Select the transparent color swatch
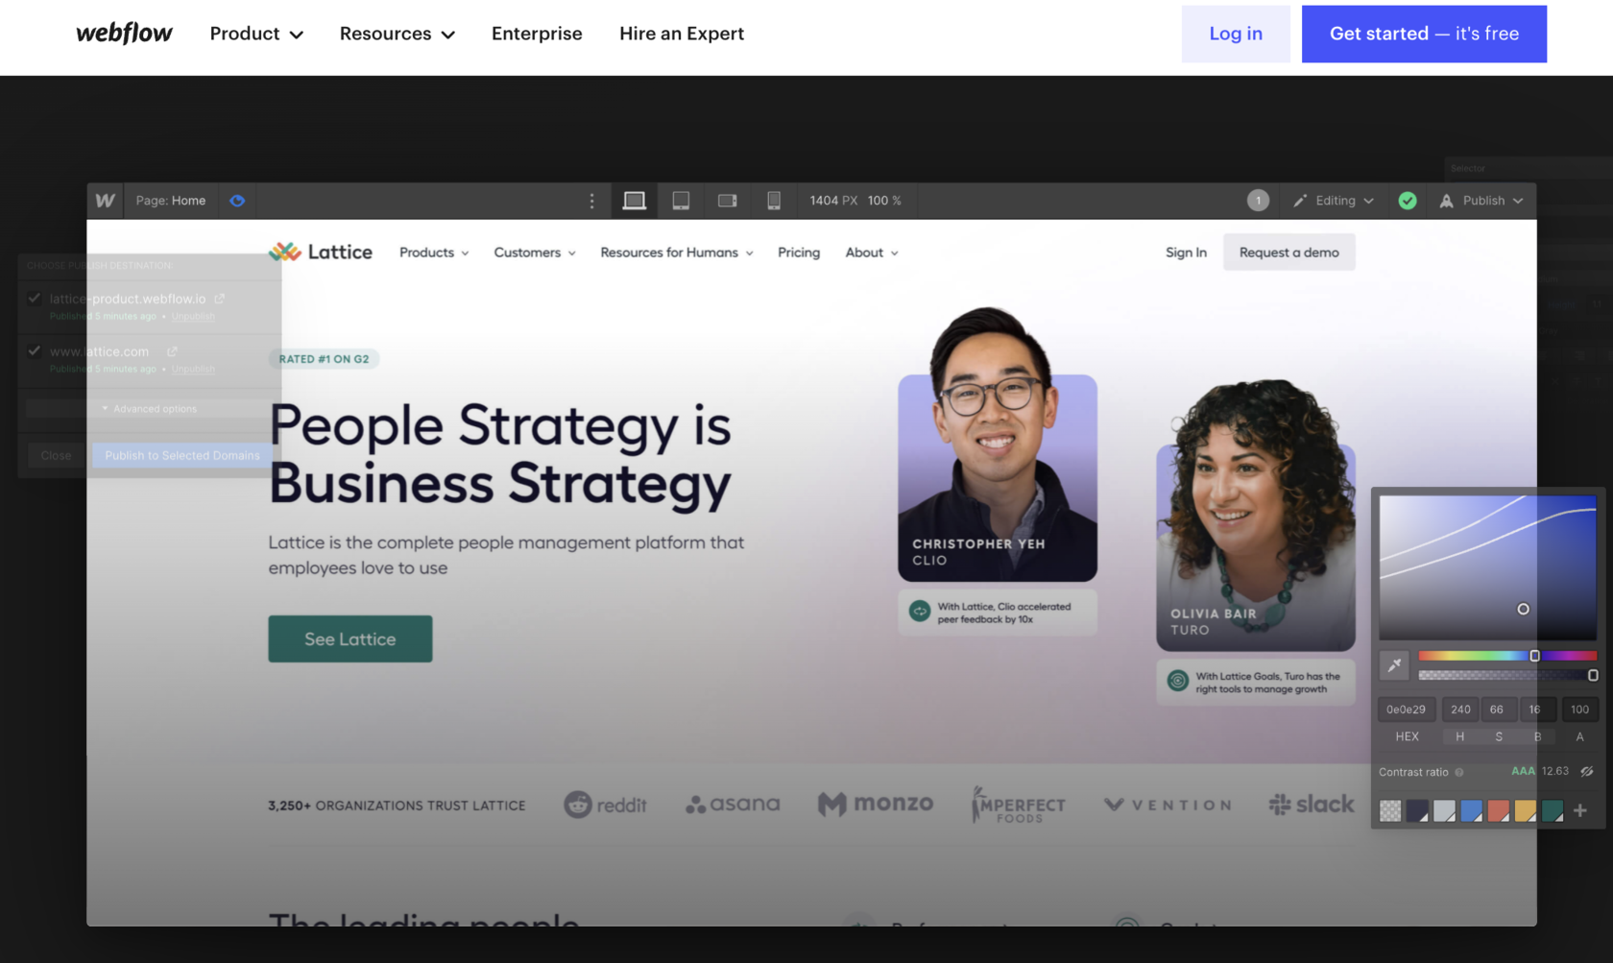Viewport: 1613px width, 963px height. 1390,810
